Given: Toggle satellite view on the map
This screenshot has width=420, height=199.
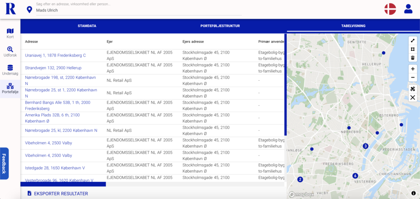Looking at the screenshot, I should point(413,89).
